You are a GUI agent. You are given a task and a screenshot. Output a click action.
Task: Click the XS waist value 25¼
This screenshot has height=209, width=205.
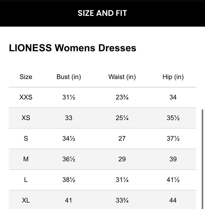tap(122, 118)
